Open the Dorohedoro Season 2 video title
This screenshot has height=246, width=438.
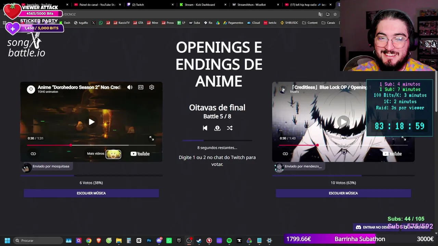pyautogui.click(x=79, y=87)
